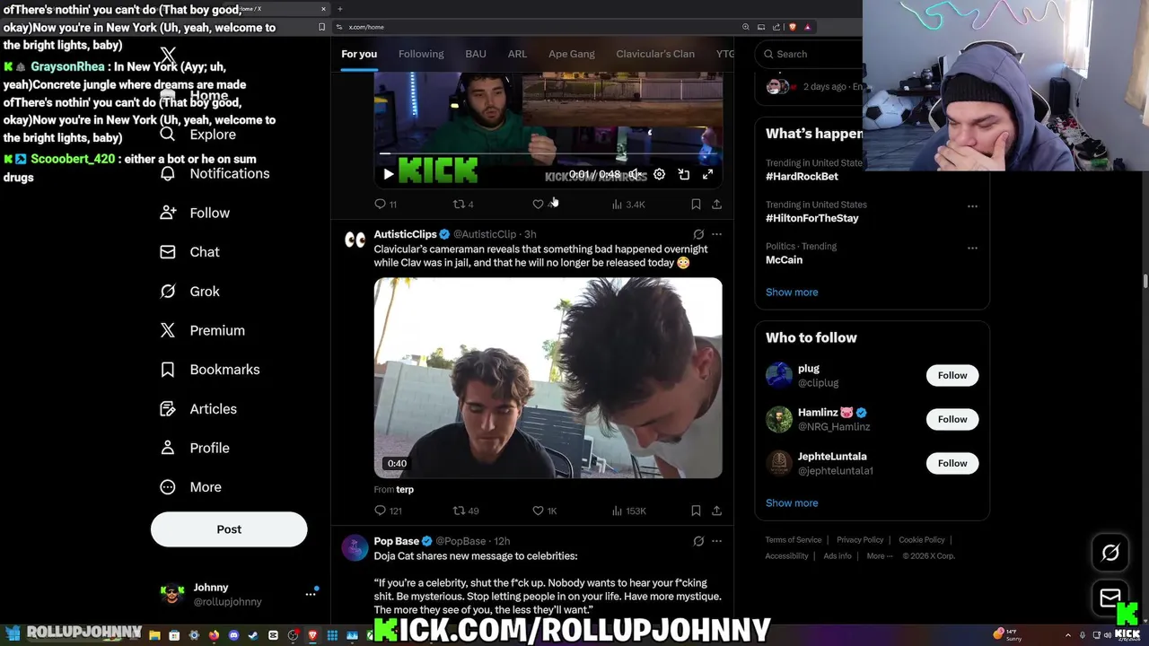The height and width of the screenshot is (646, 1149).
Task: Open Grok in the sidebar
Action: click(x=189, y=292)
